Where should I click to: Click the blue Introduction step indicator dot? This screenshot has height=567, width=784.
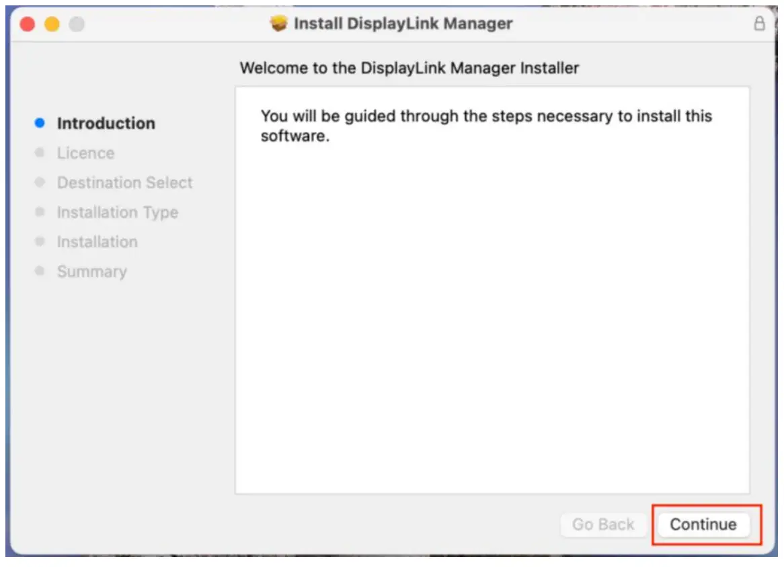click(38, 124)
